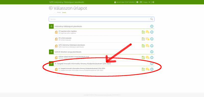This screenshot has width=204, height=97.
Task: Open the Magyar language dropdown
Action: pyautogui.click(x=147, y=2)
